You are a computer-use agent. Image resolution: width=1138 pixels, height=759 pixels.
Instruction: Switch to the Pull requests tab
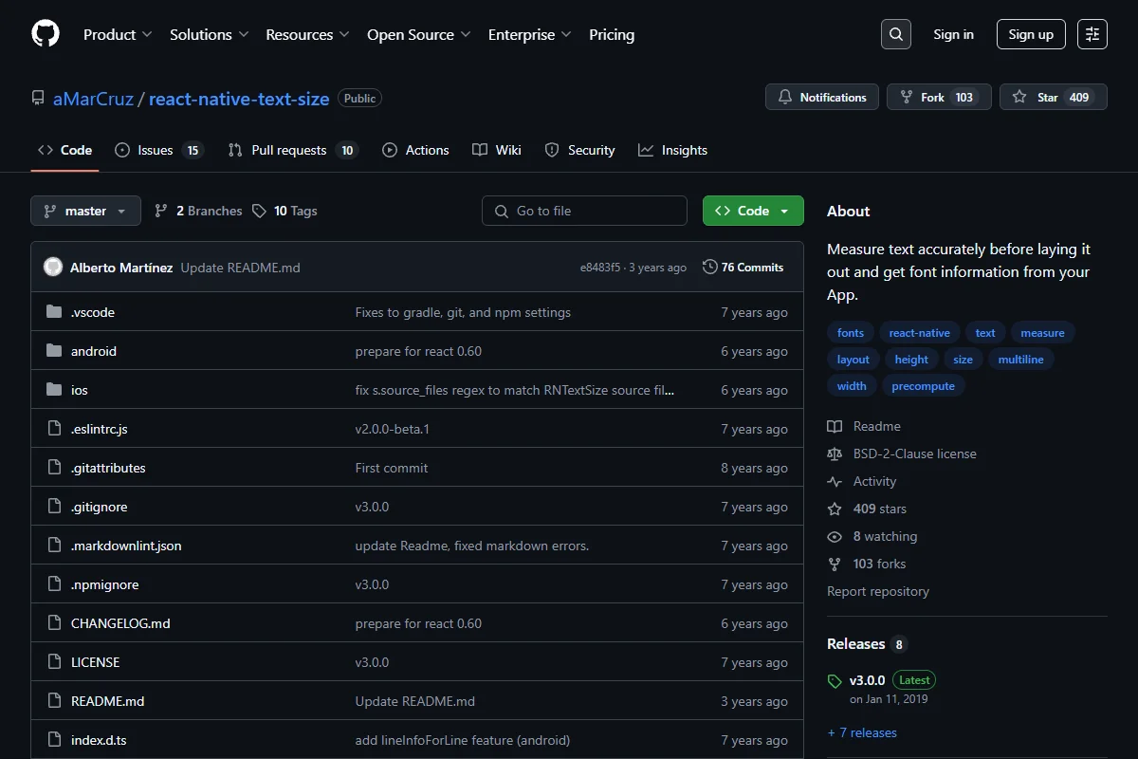pos(293,150)
